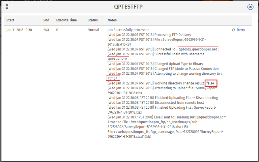Click the Start column header

[10, 20]
